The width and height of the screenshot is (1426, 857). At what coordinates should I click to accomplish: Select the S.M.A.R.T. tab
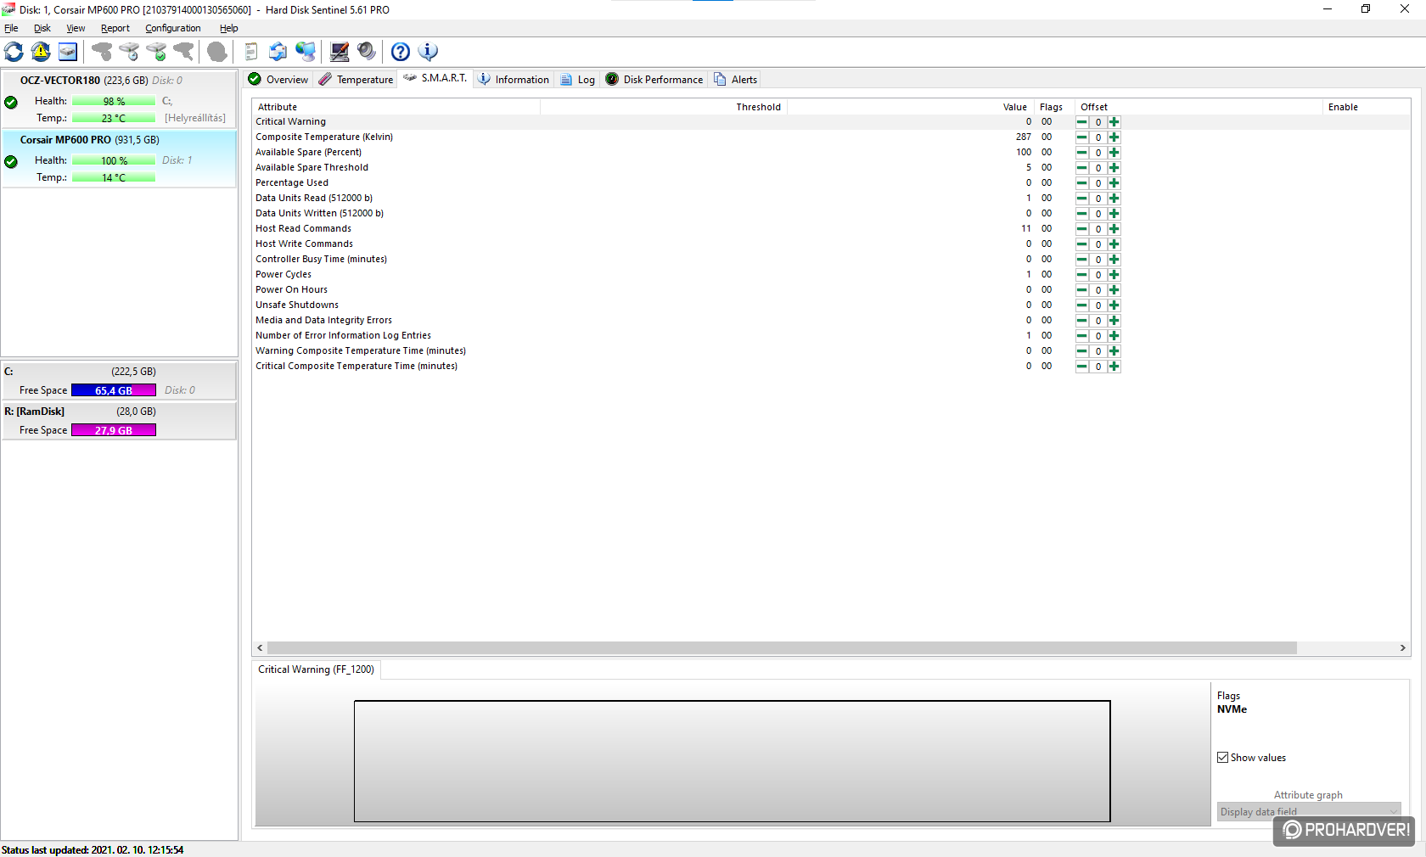point(435,78)
